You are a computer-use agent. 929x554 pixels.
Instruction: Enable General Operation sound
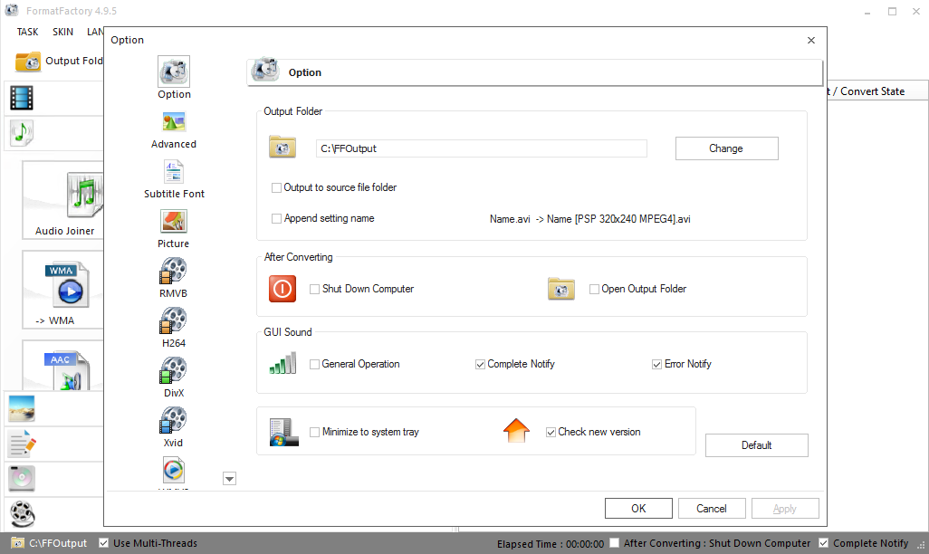coord(314,365)
